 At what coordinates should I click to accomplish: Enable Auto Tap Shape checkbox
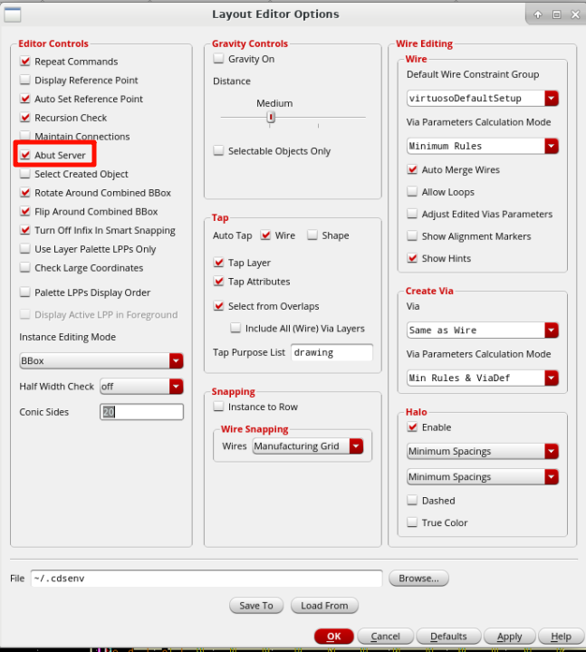pyautogui.click(x=312, y=235)
